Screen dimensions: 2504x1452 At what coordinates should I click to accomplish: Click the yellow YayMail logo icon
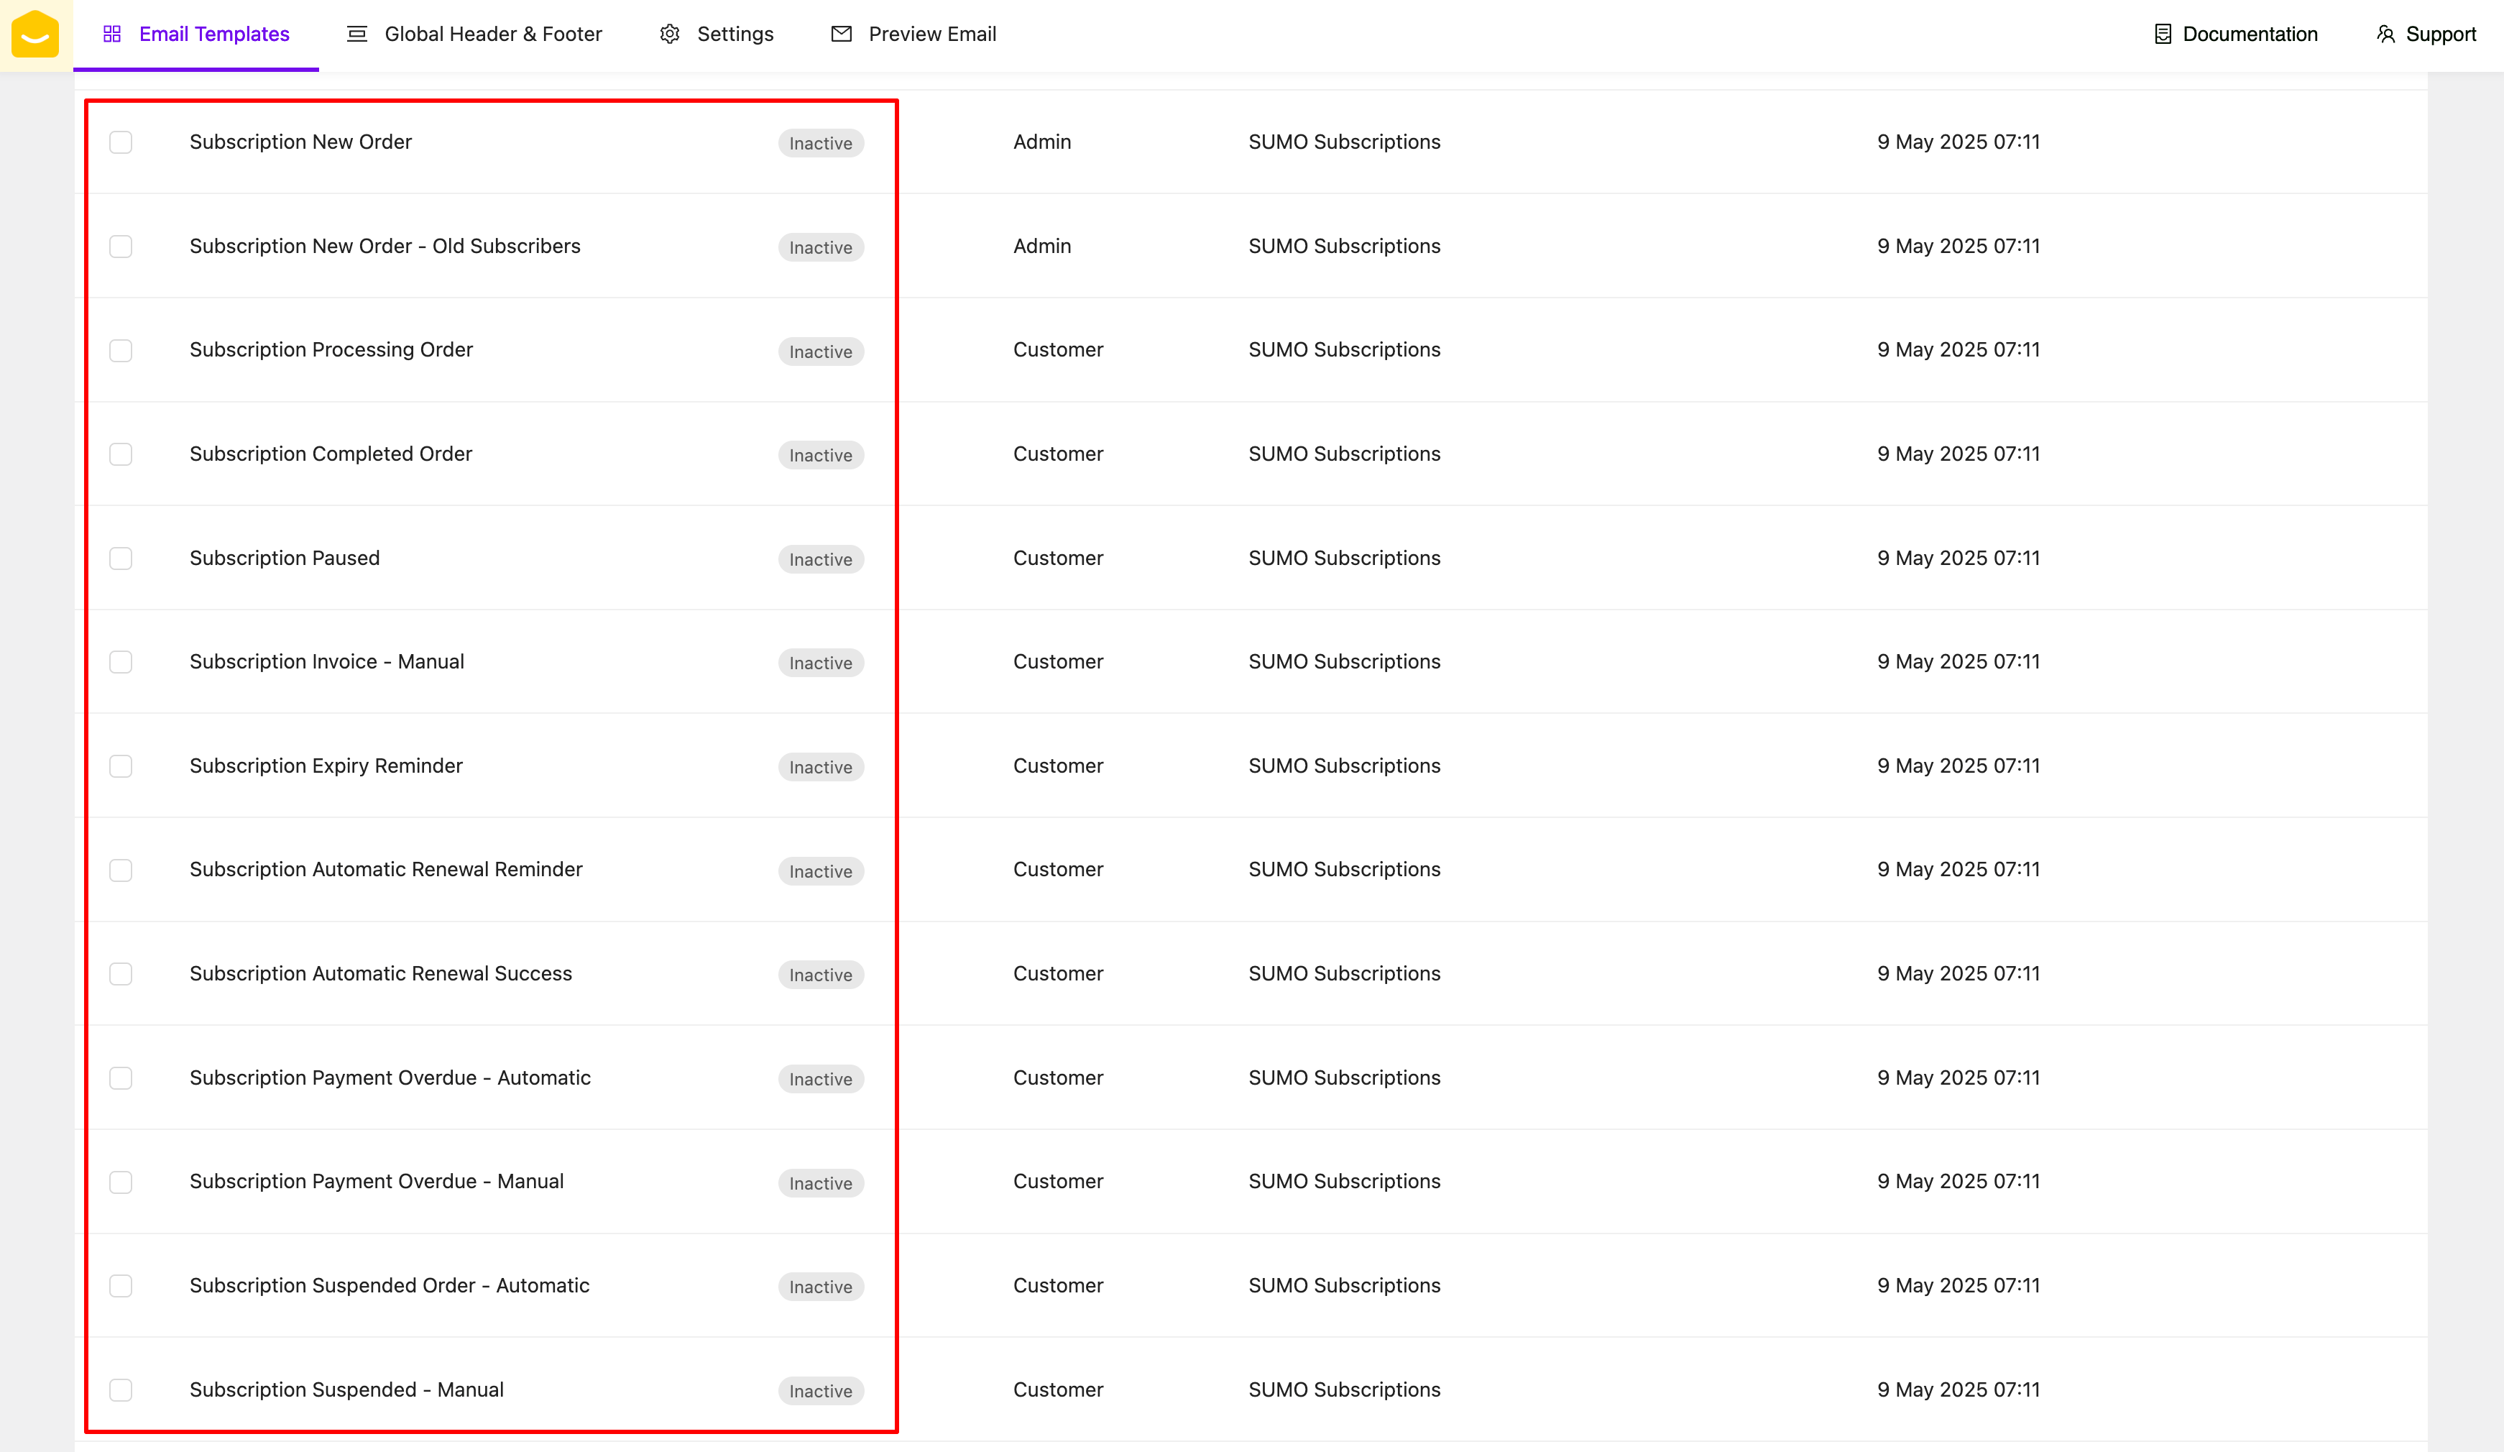pos(34,35)
